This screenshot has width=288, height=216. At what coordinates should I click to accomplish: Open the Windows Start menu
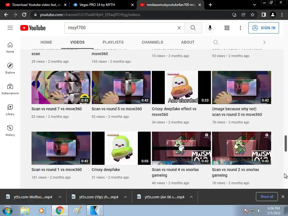[x=8, y=210]
